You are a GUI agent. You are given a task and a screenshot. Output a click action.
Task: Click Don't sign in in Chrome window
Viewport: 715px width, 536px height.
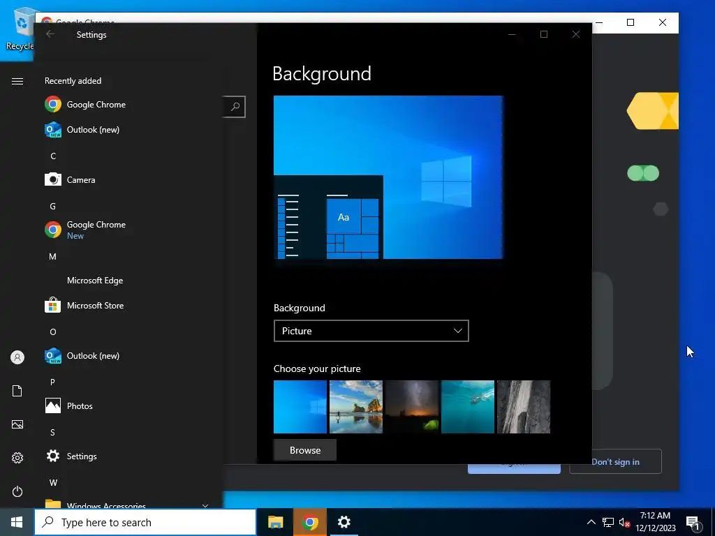pos(615,462)
